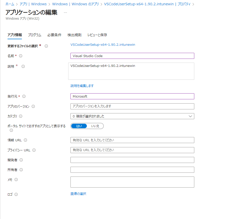Click info icon beside カテゴリ label

[x=21, y=116]
